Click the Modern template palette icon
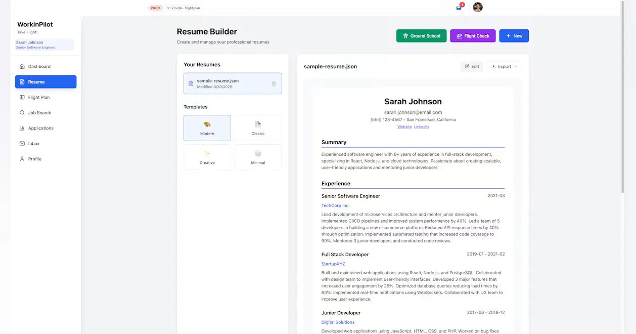The width and height of the screenshot is (636, 334). (207, 124)
